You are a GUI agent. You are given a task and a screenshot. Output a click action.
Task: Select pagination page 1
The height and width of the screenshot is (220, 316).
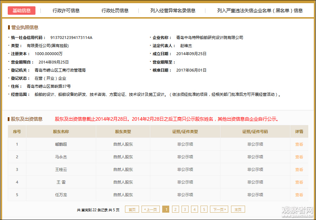[166, 209]
